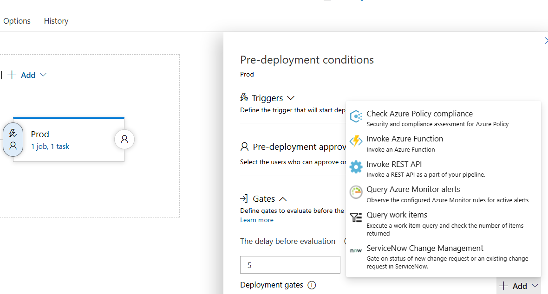Click the ServiceNow logo icon
The height and width of the screenshot is (294, 548).
click(x=356, y=250)
